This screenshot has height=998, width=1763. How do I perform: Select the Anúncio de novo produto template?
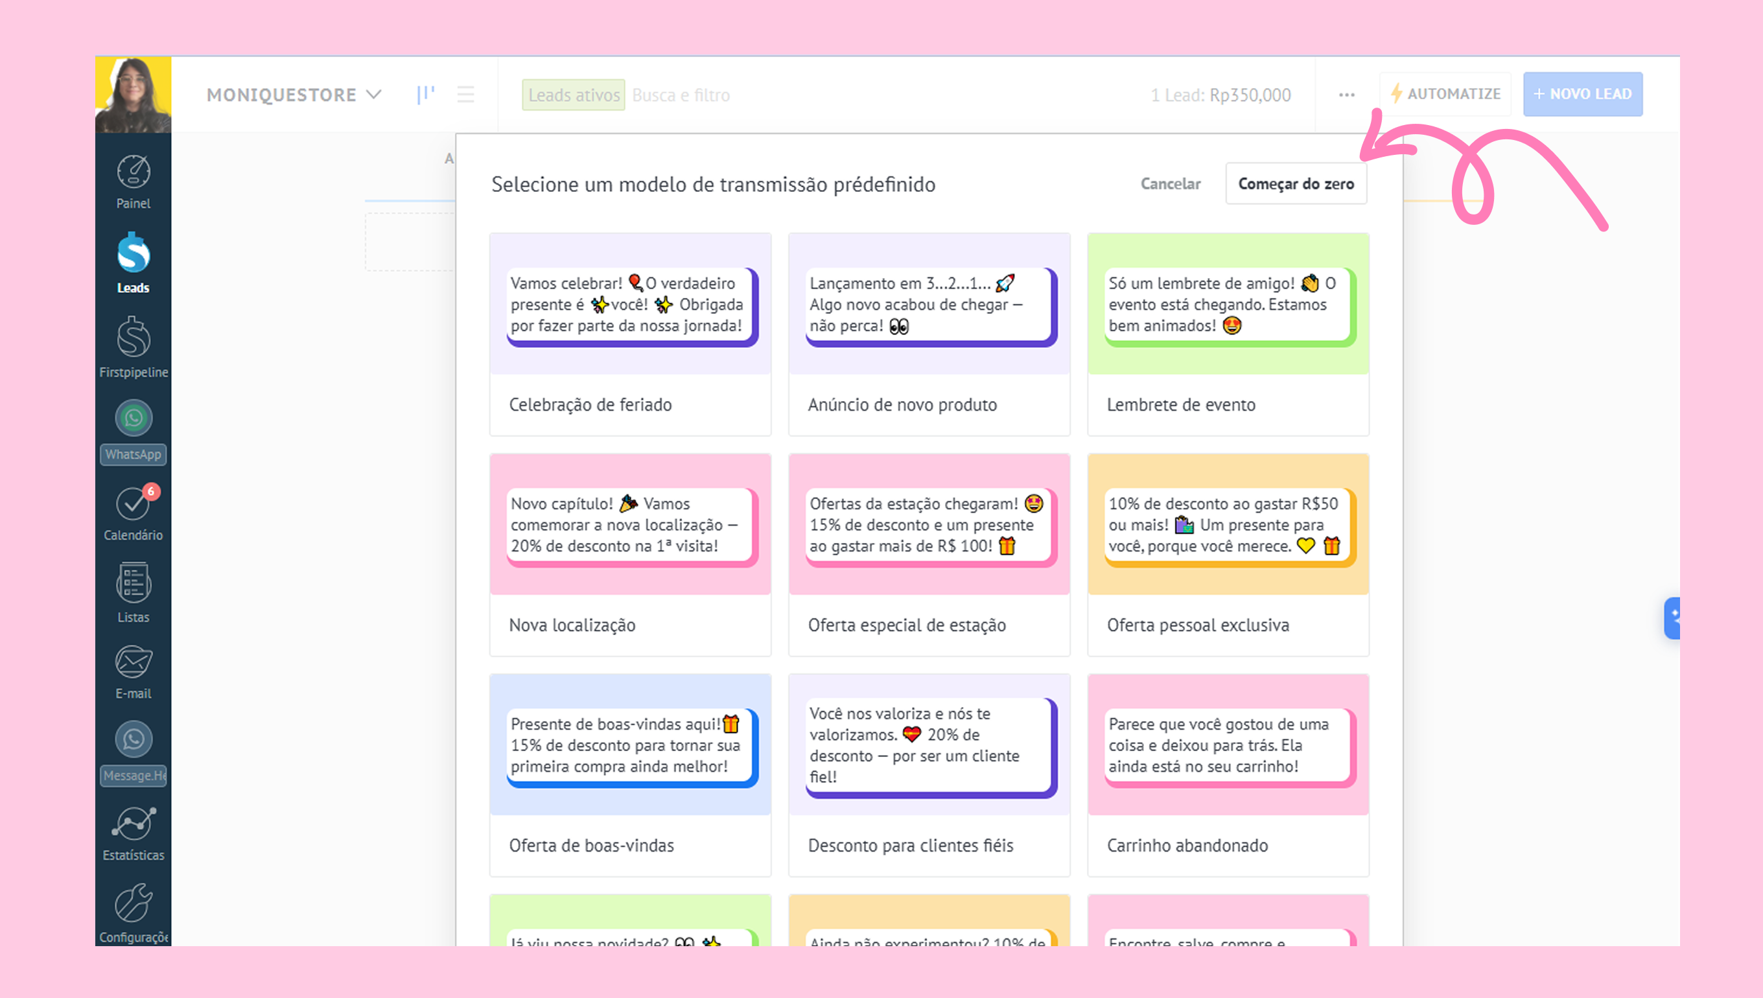pos(929,334)
